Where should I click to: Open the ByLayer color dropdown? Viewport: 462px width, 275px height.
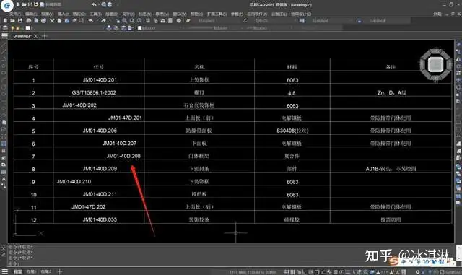(160, 28)
